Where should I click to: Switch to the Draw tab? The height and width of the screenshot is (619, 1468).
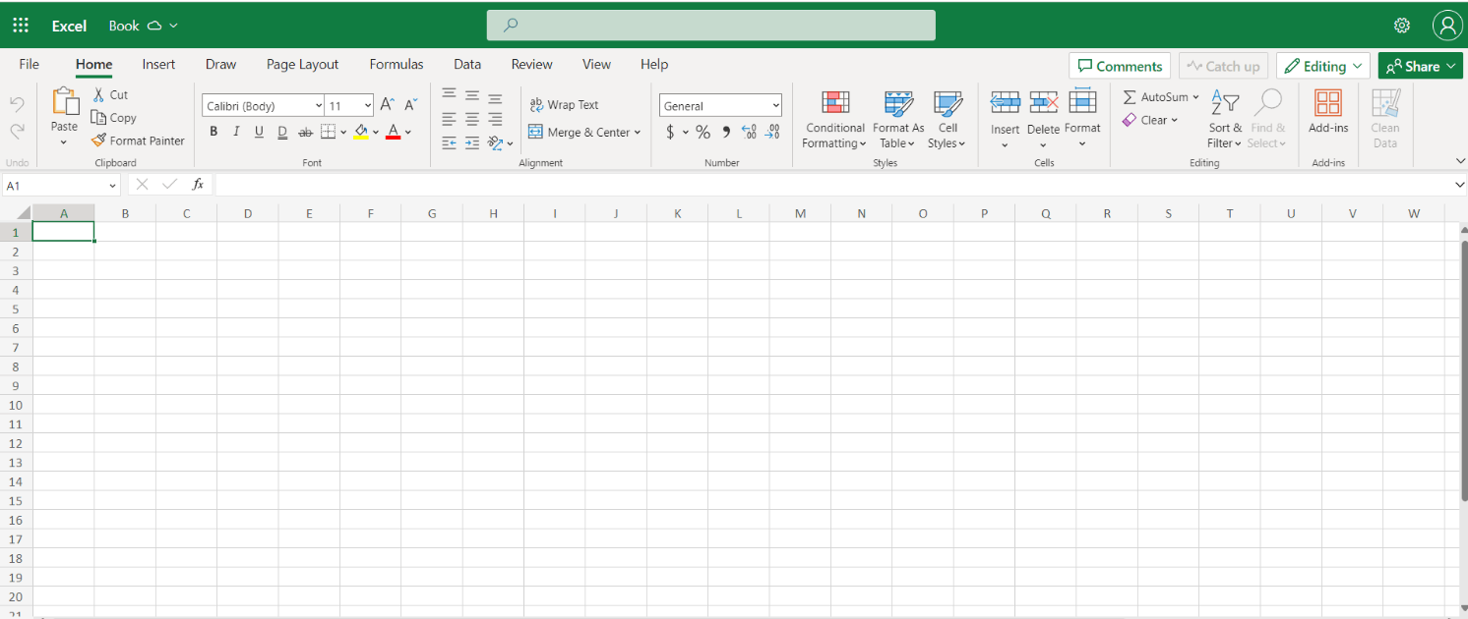pos(220,64)
